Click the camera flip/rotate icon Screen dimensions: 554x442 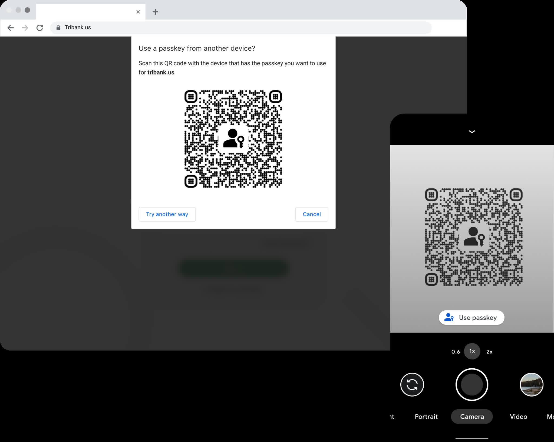[411, 384]
